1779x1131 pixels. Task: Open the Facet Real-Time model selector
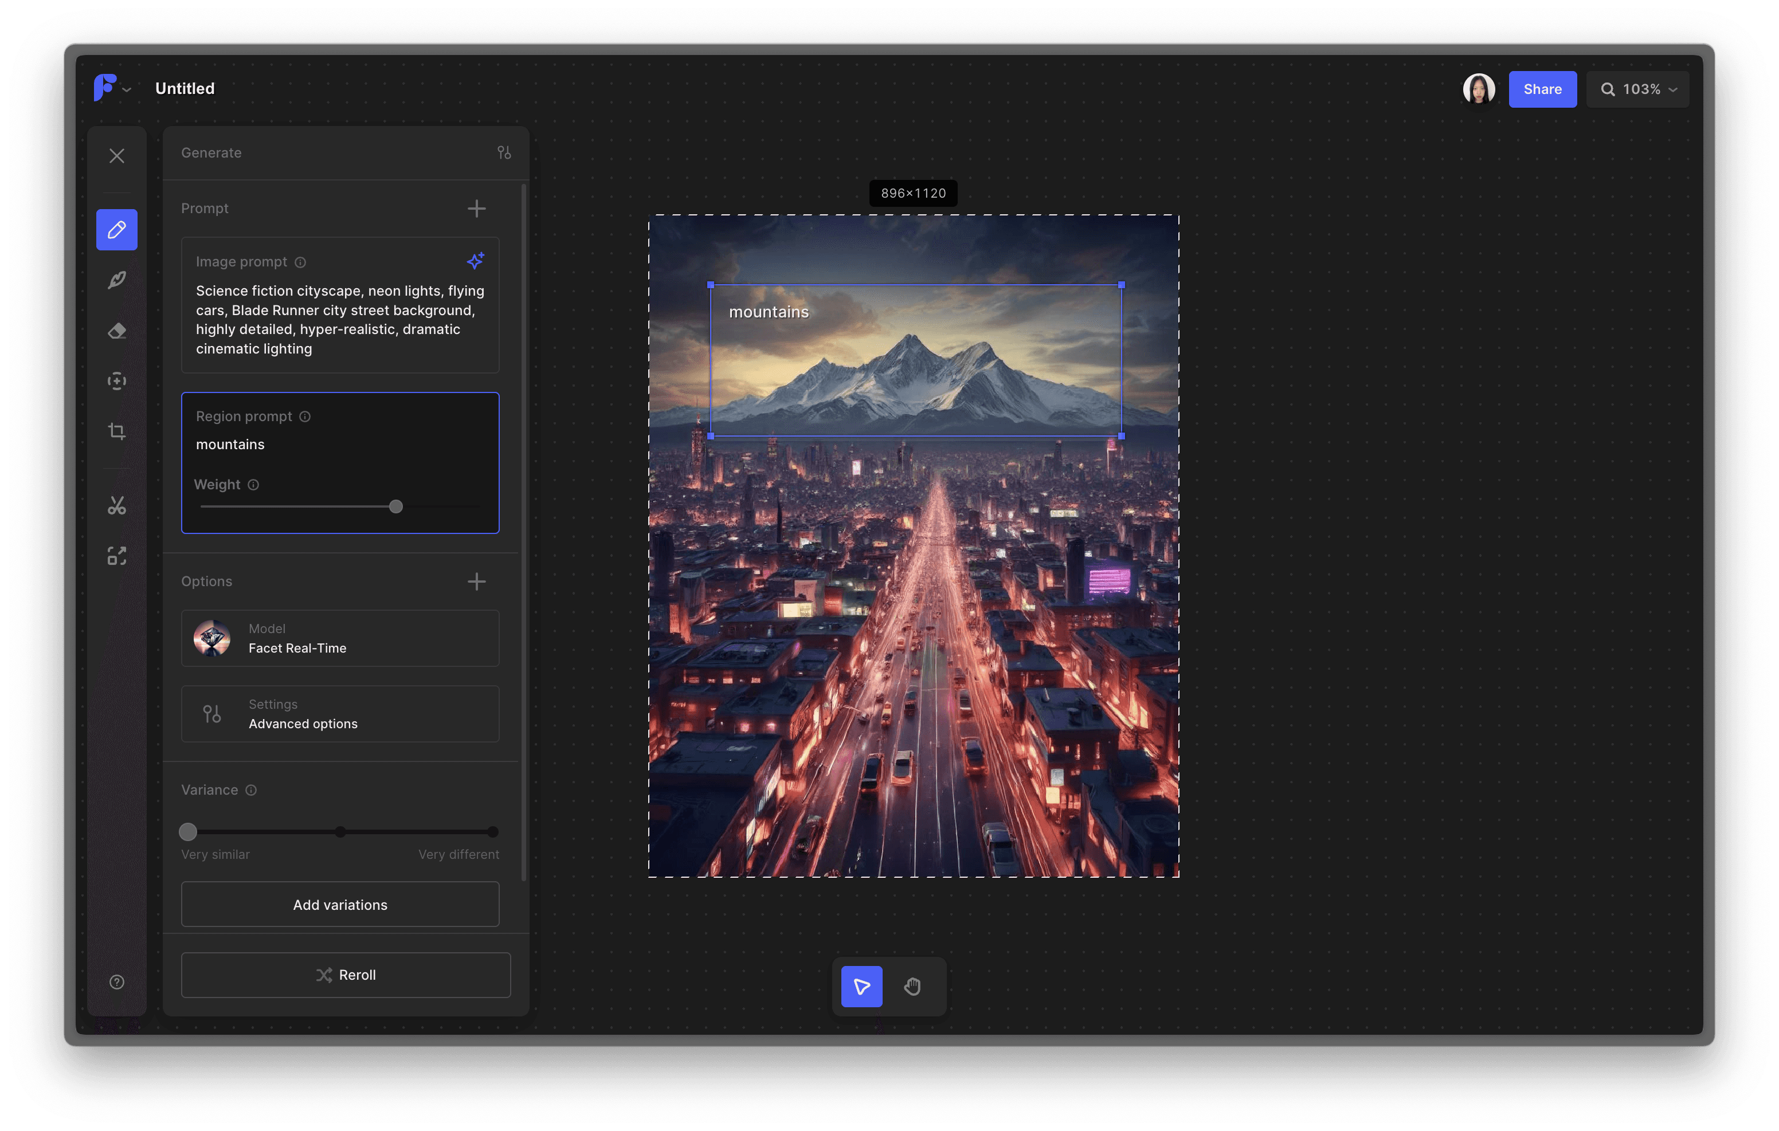click(x=340, y=638)
